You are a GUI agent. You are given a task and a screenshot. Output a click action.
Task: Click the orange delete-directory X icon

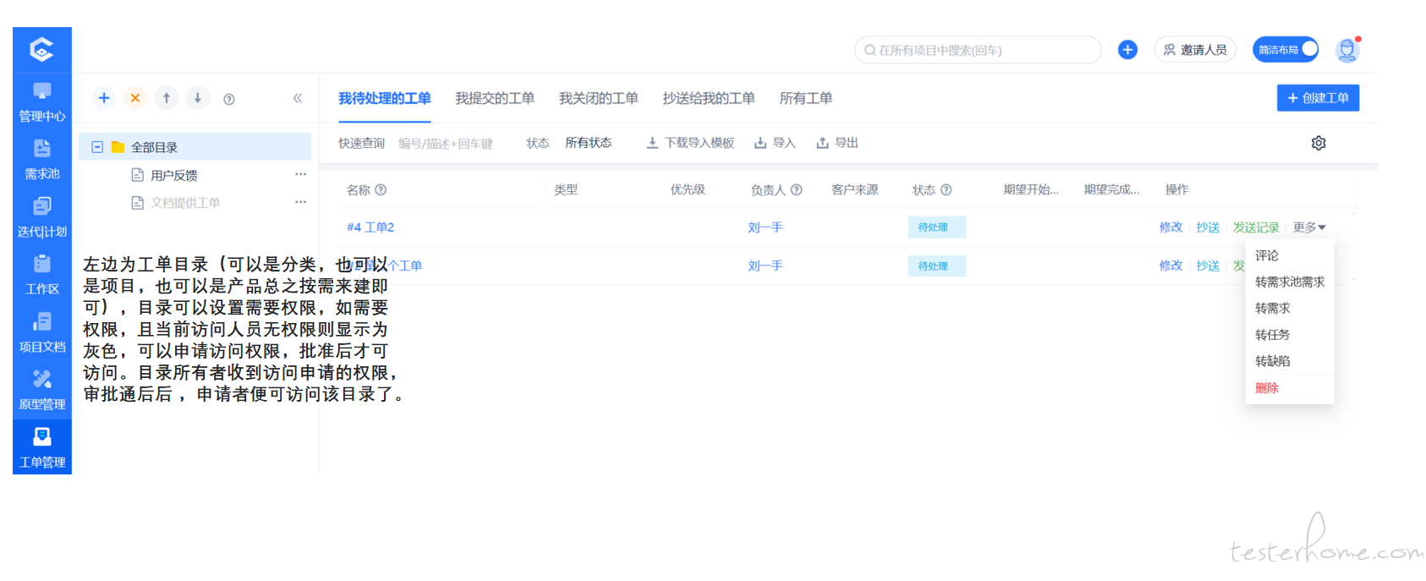(x=135, y=98)
